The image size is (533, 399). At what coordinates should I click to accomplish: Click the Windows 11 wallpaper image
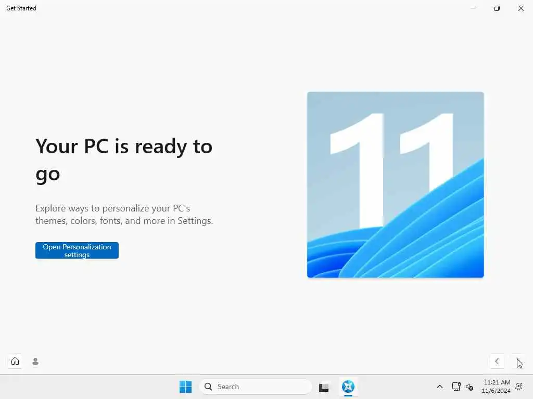(396, 184)
